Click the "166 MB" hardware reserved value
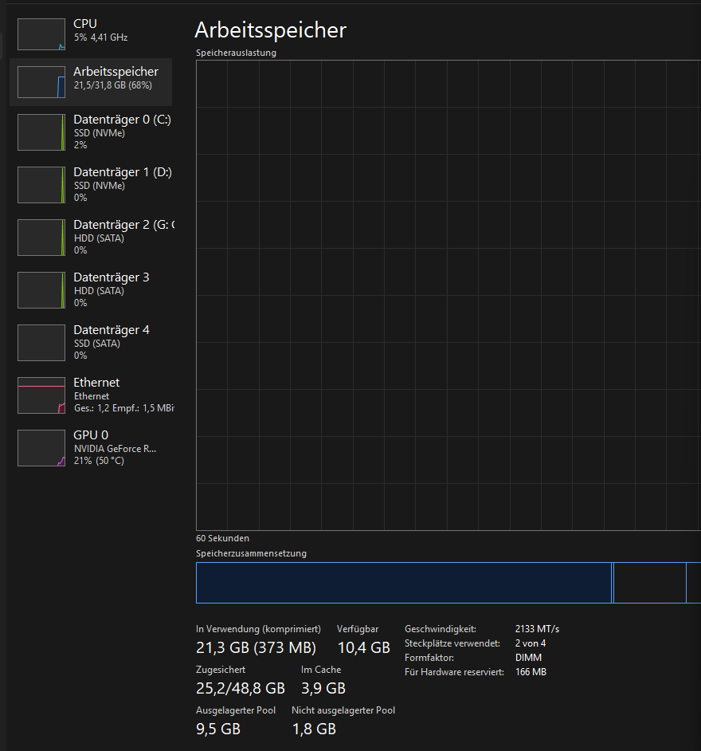 point(531,672)
